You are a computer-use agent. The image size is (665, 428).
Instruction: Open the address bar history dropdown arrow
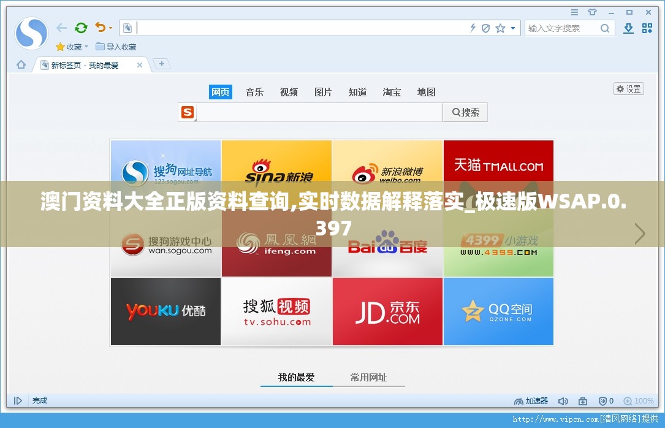point(513,28)
